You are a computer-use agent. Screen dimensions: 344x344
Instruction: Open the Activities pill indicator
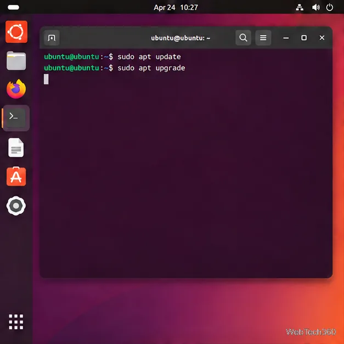pyautogui.click(x=13, y=7)
